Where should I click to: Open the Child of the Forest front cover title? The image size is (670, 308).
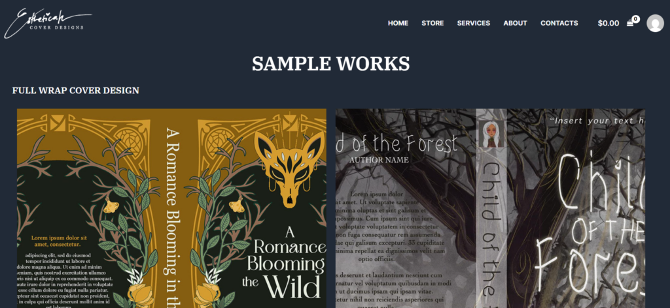point(589,223)
